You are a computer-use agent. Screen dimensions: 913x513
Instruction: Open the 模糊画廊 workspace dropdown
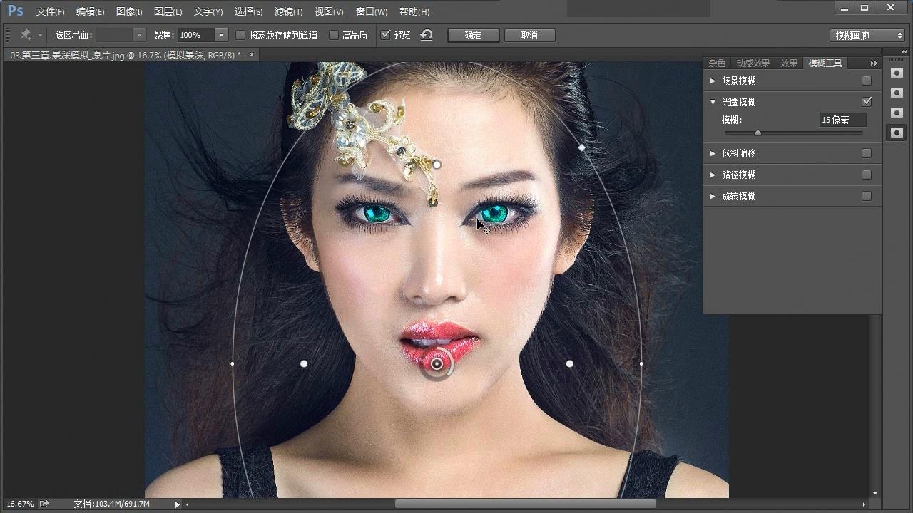tap(867, 36)
